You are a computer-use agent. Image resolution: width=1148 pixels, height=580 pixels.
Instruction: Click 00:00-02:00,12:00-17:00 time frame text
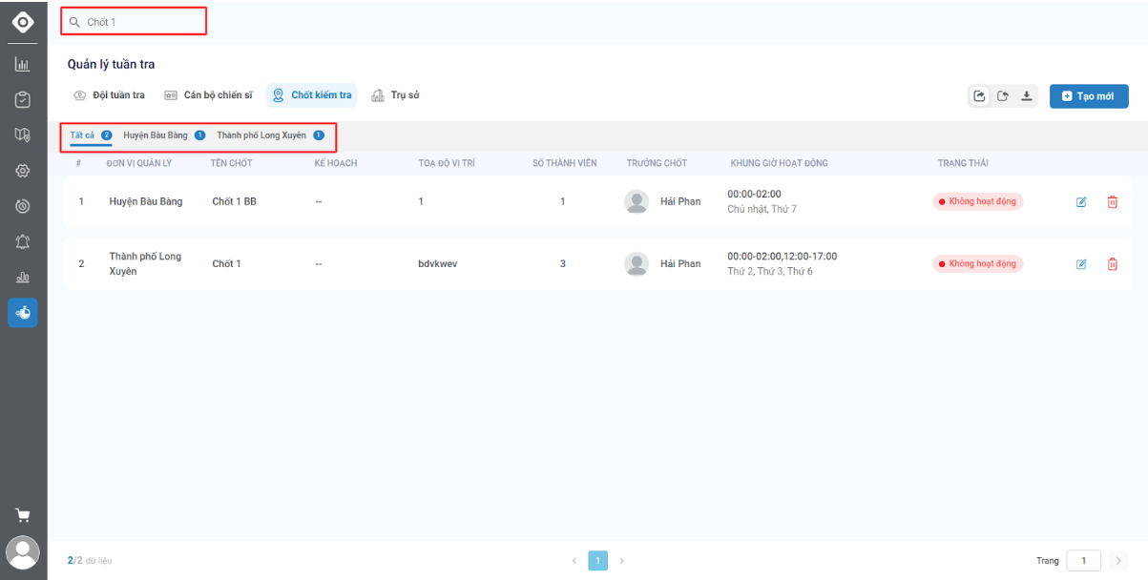[783, 257]
